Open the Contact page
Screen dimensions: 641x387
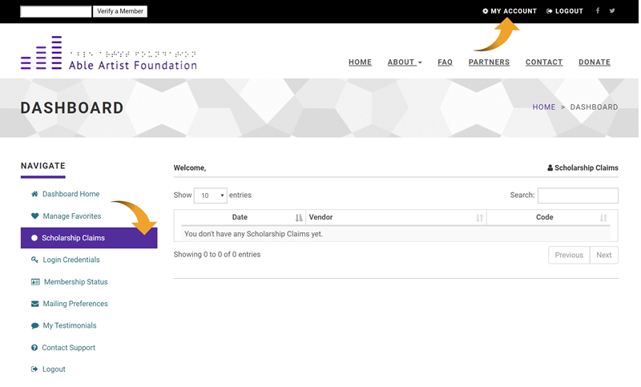coord(544,62)
